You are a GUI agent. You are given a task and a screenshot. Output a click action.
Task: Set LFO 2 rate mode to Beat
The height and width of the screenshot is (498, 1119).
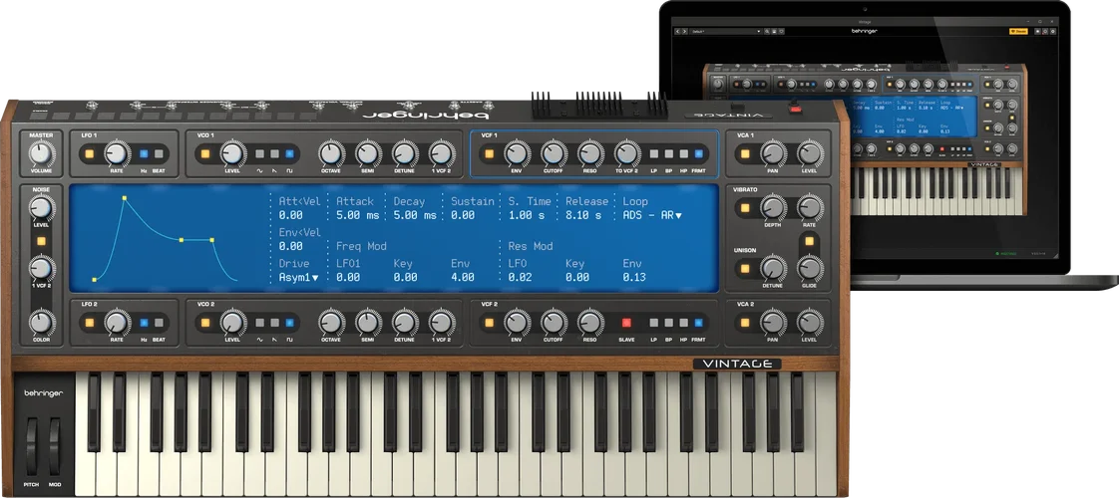(159, 323)
